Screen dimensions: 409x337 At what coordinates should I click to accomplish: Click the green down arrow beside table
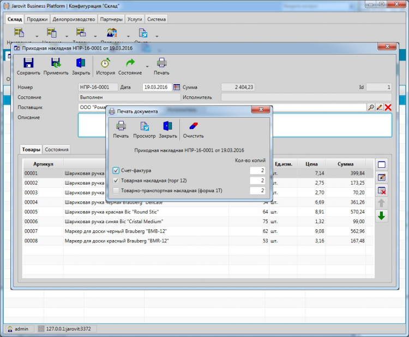[x=382, y=216]
